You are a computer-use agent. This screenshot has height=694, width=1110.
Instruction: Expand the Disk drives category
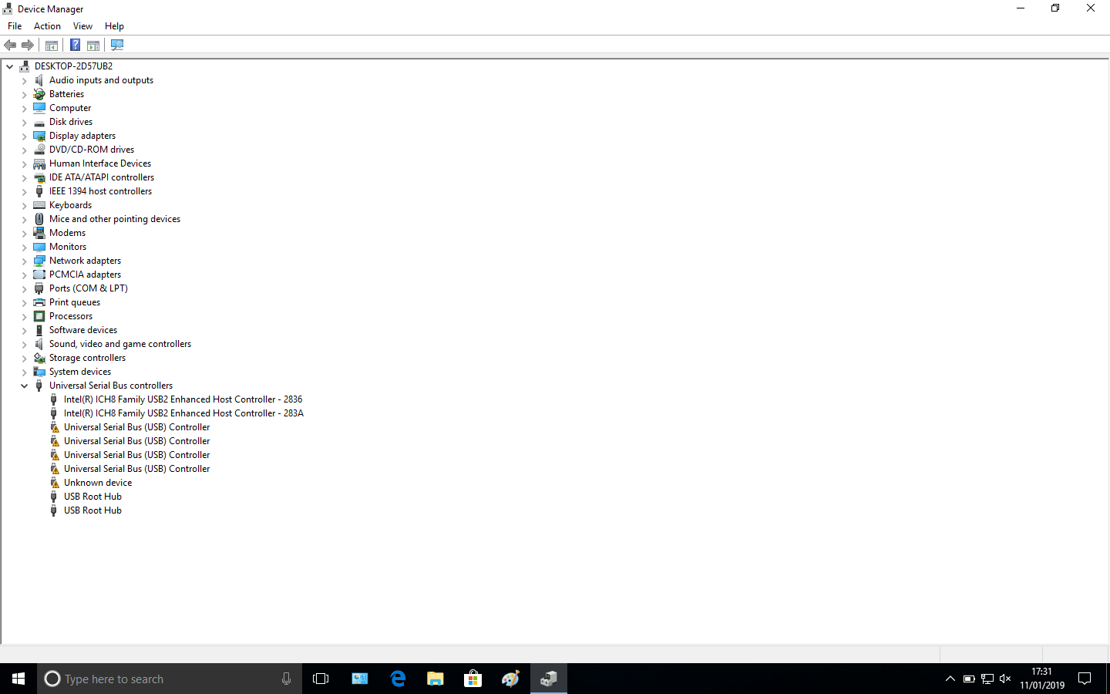point(24,122)
